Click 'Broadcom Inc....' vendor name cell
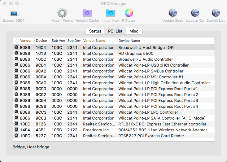 click(98, 130)
